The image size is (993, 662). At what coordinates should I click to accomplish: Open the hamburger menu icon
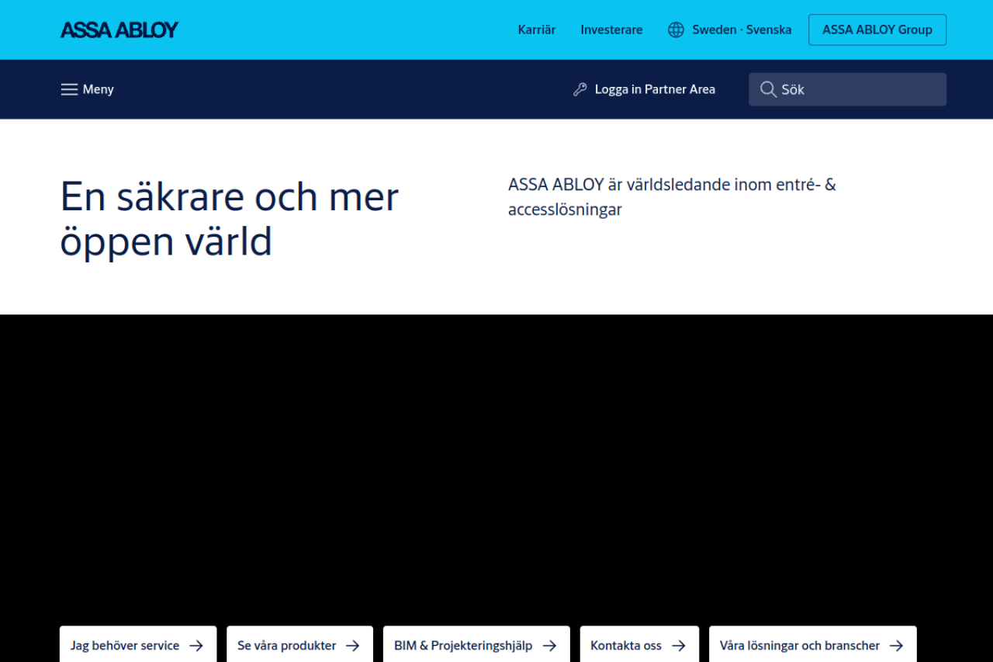click(x=69, y=89)
